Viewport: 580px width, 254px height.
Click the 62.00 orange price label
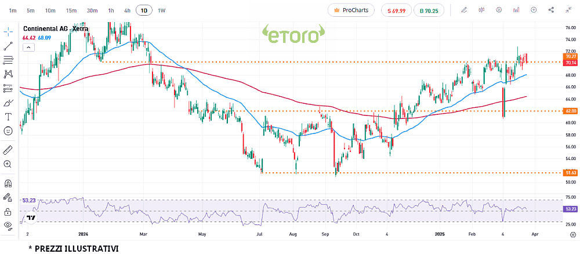[x=571, y=111]
